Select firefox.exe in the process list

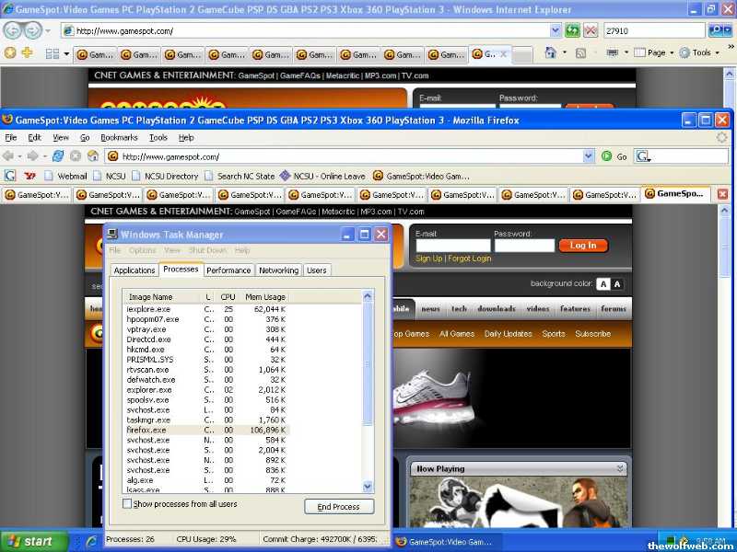coord(147,430)
